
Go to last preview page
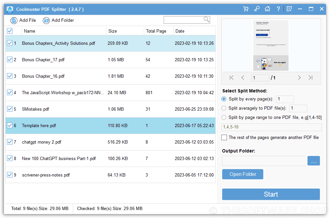click(x=311, y=78)
